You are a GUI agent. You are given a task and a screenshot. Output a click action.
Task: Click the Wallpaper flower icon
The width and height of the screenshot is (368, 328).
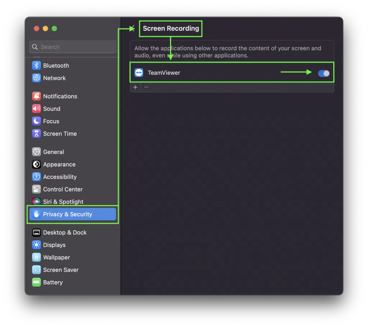point(36,257)
